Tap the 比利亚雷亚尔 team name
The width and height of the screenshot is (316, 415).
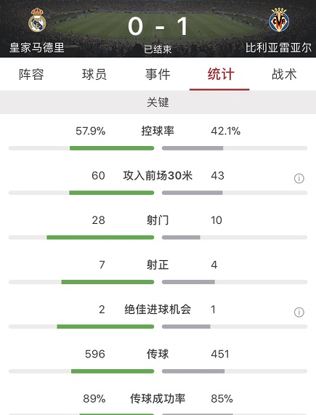[x=279, y=48]
